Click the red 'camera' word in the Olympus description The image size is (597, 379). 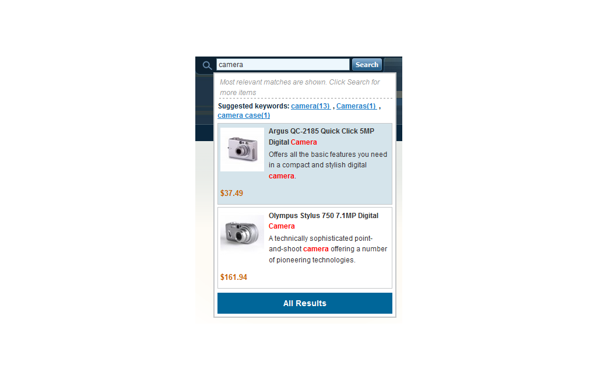tap(316, 249)
